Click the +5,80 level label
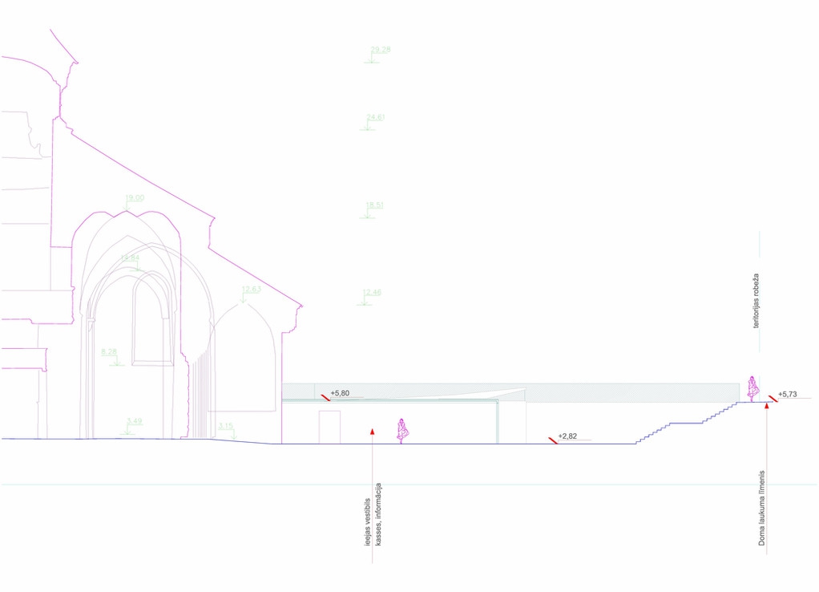The width and height of the screenshot is (819, 592). (x=341, y=394)
